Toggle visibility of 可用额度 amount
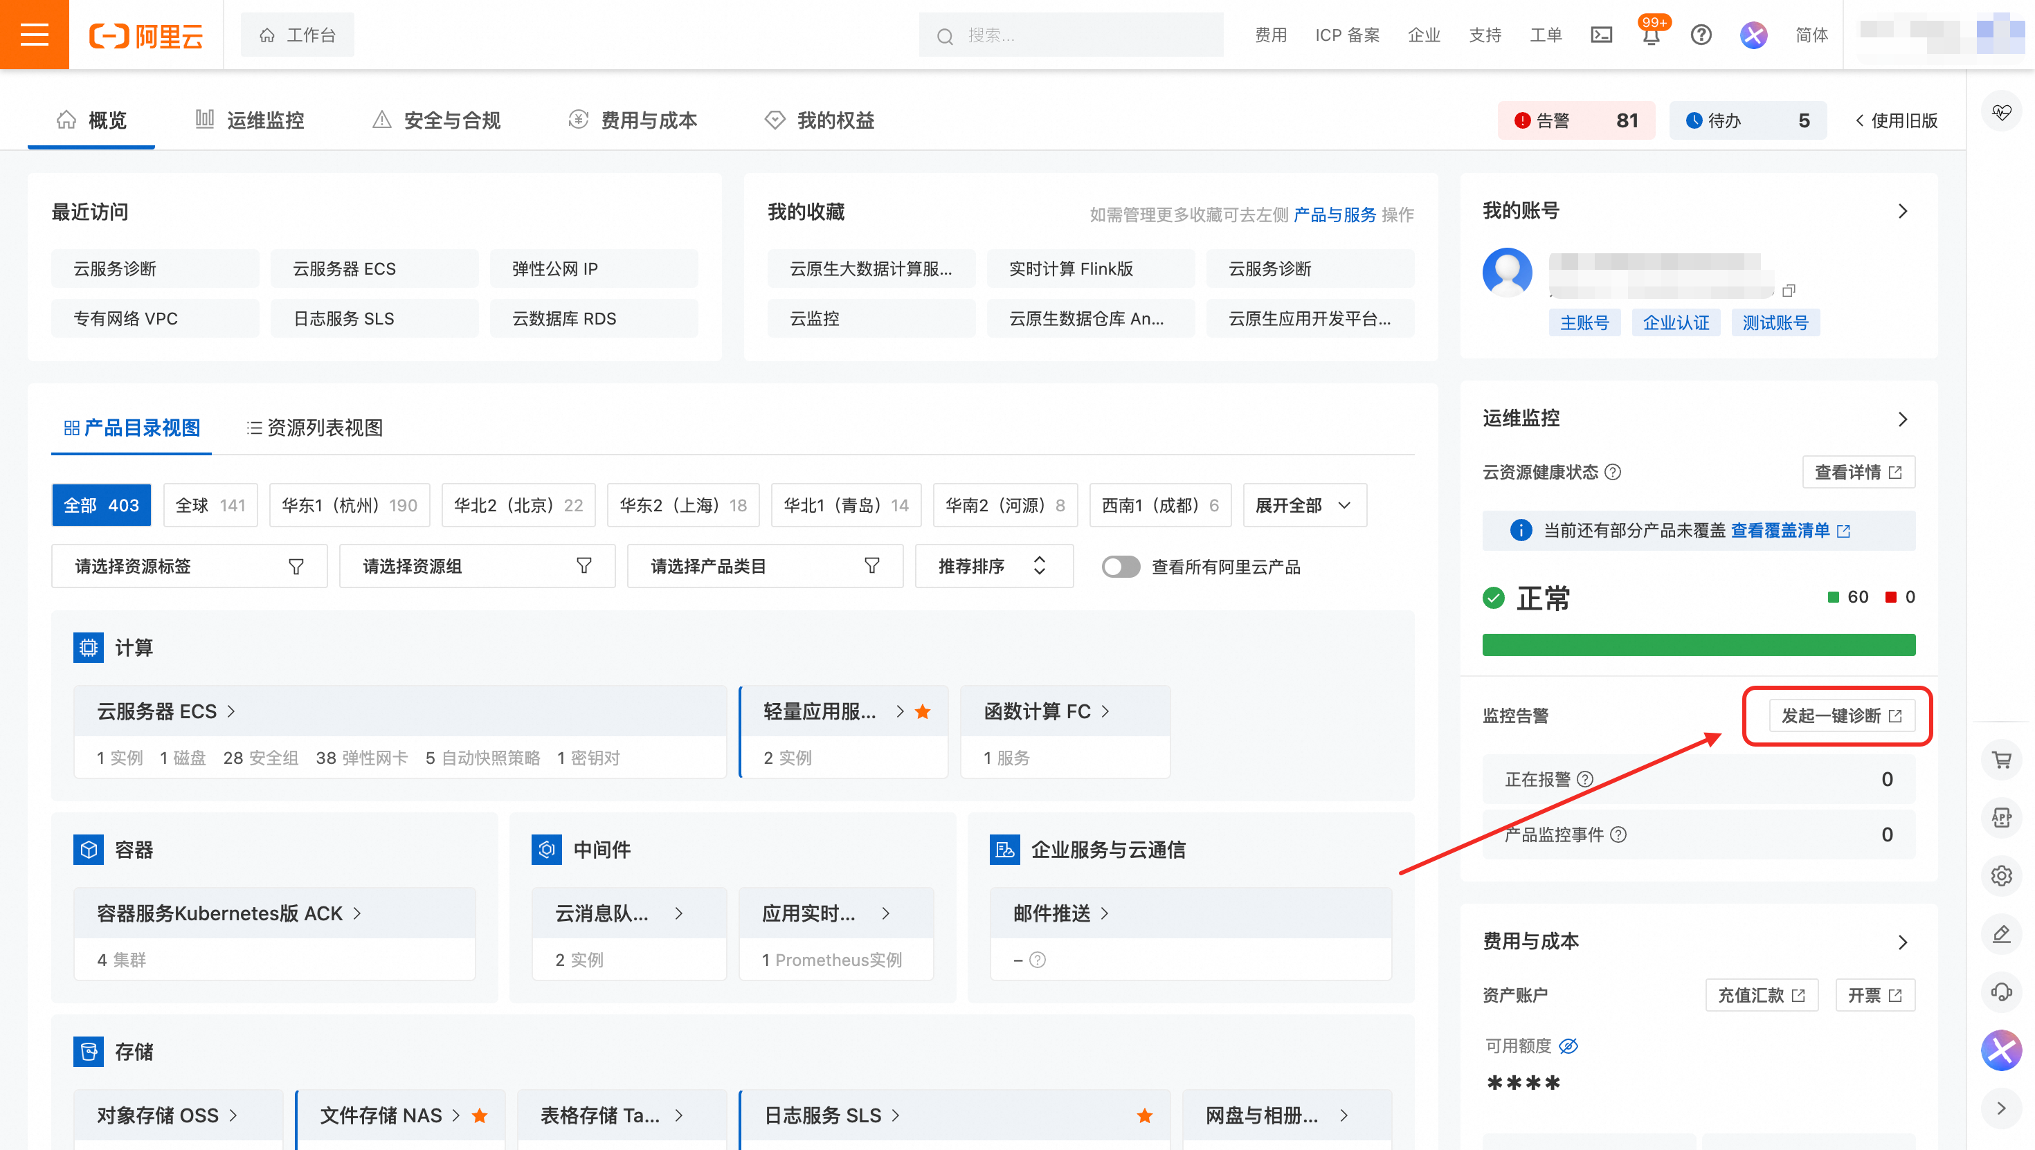Screen dimensions: 2035x1150 click(x=1568, y=1046)
